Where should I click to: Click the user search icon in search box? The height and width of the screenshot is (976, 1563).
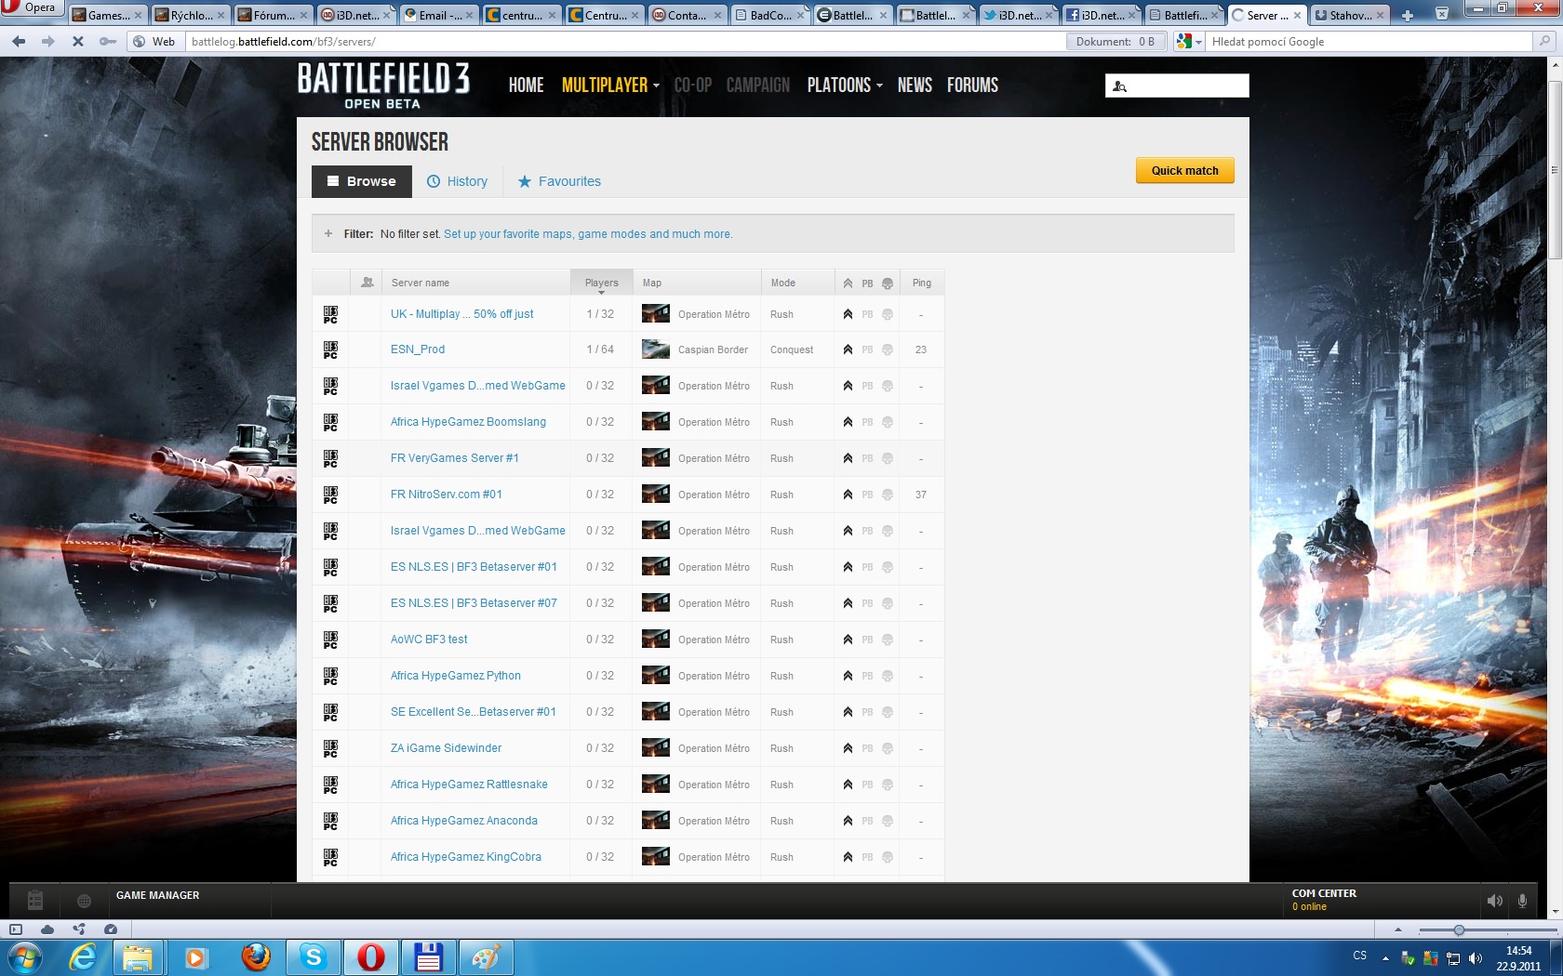(1120, 86)
